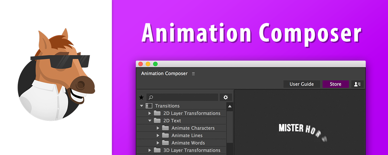Open the User Guide
Image resolution: width=388 pixels, height=155 pixels.
[x=302, y=84]
